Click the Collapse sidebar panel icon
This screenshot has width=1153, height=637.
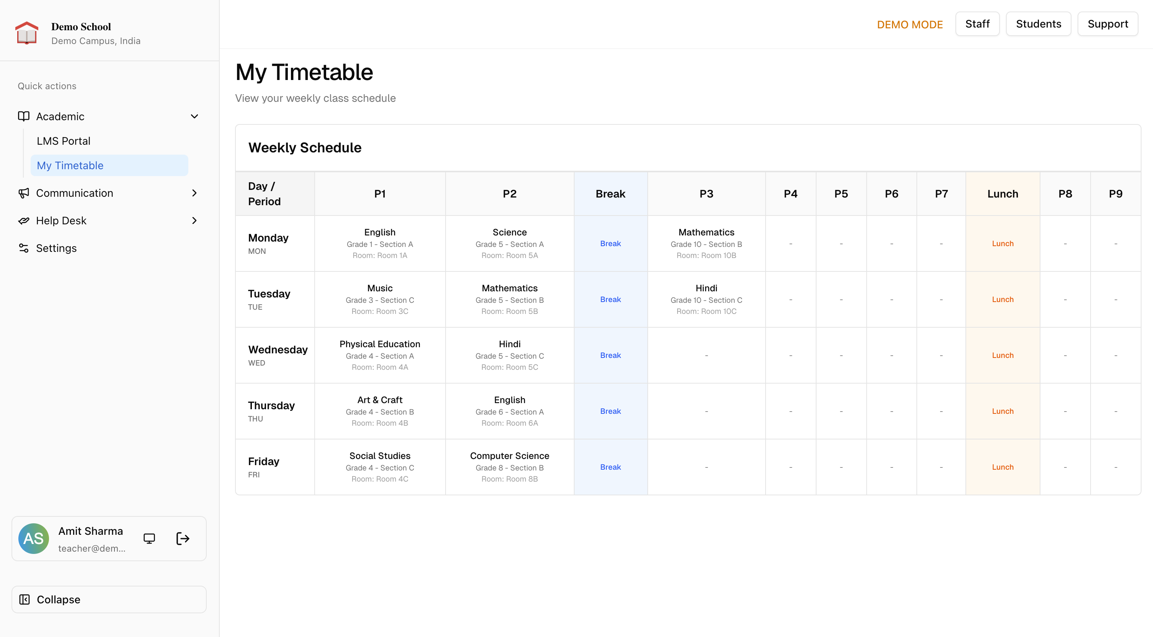pyautogui.click(x=24, y=599)
